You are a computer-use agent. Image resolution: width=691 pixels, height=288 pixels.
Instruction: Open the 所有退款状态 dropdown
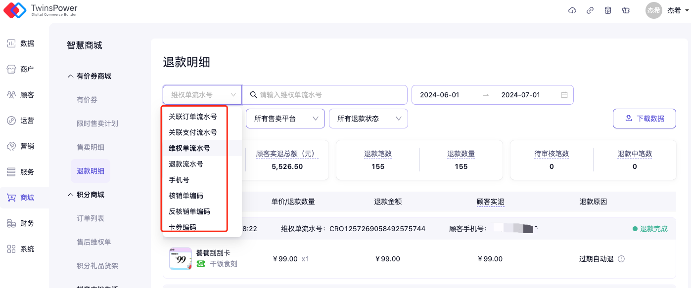[368, 119]
